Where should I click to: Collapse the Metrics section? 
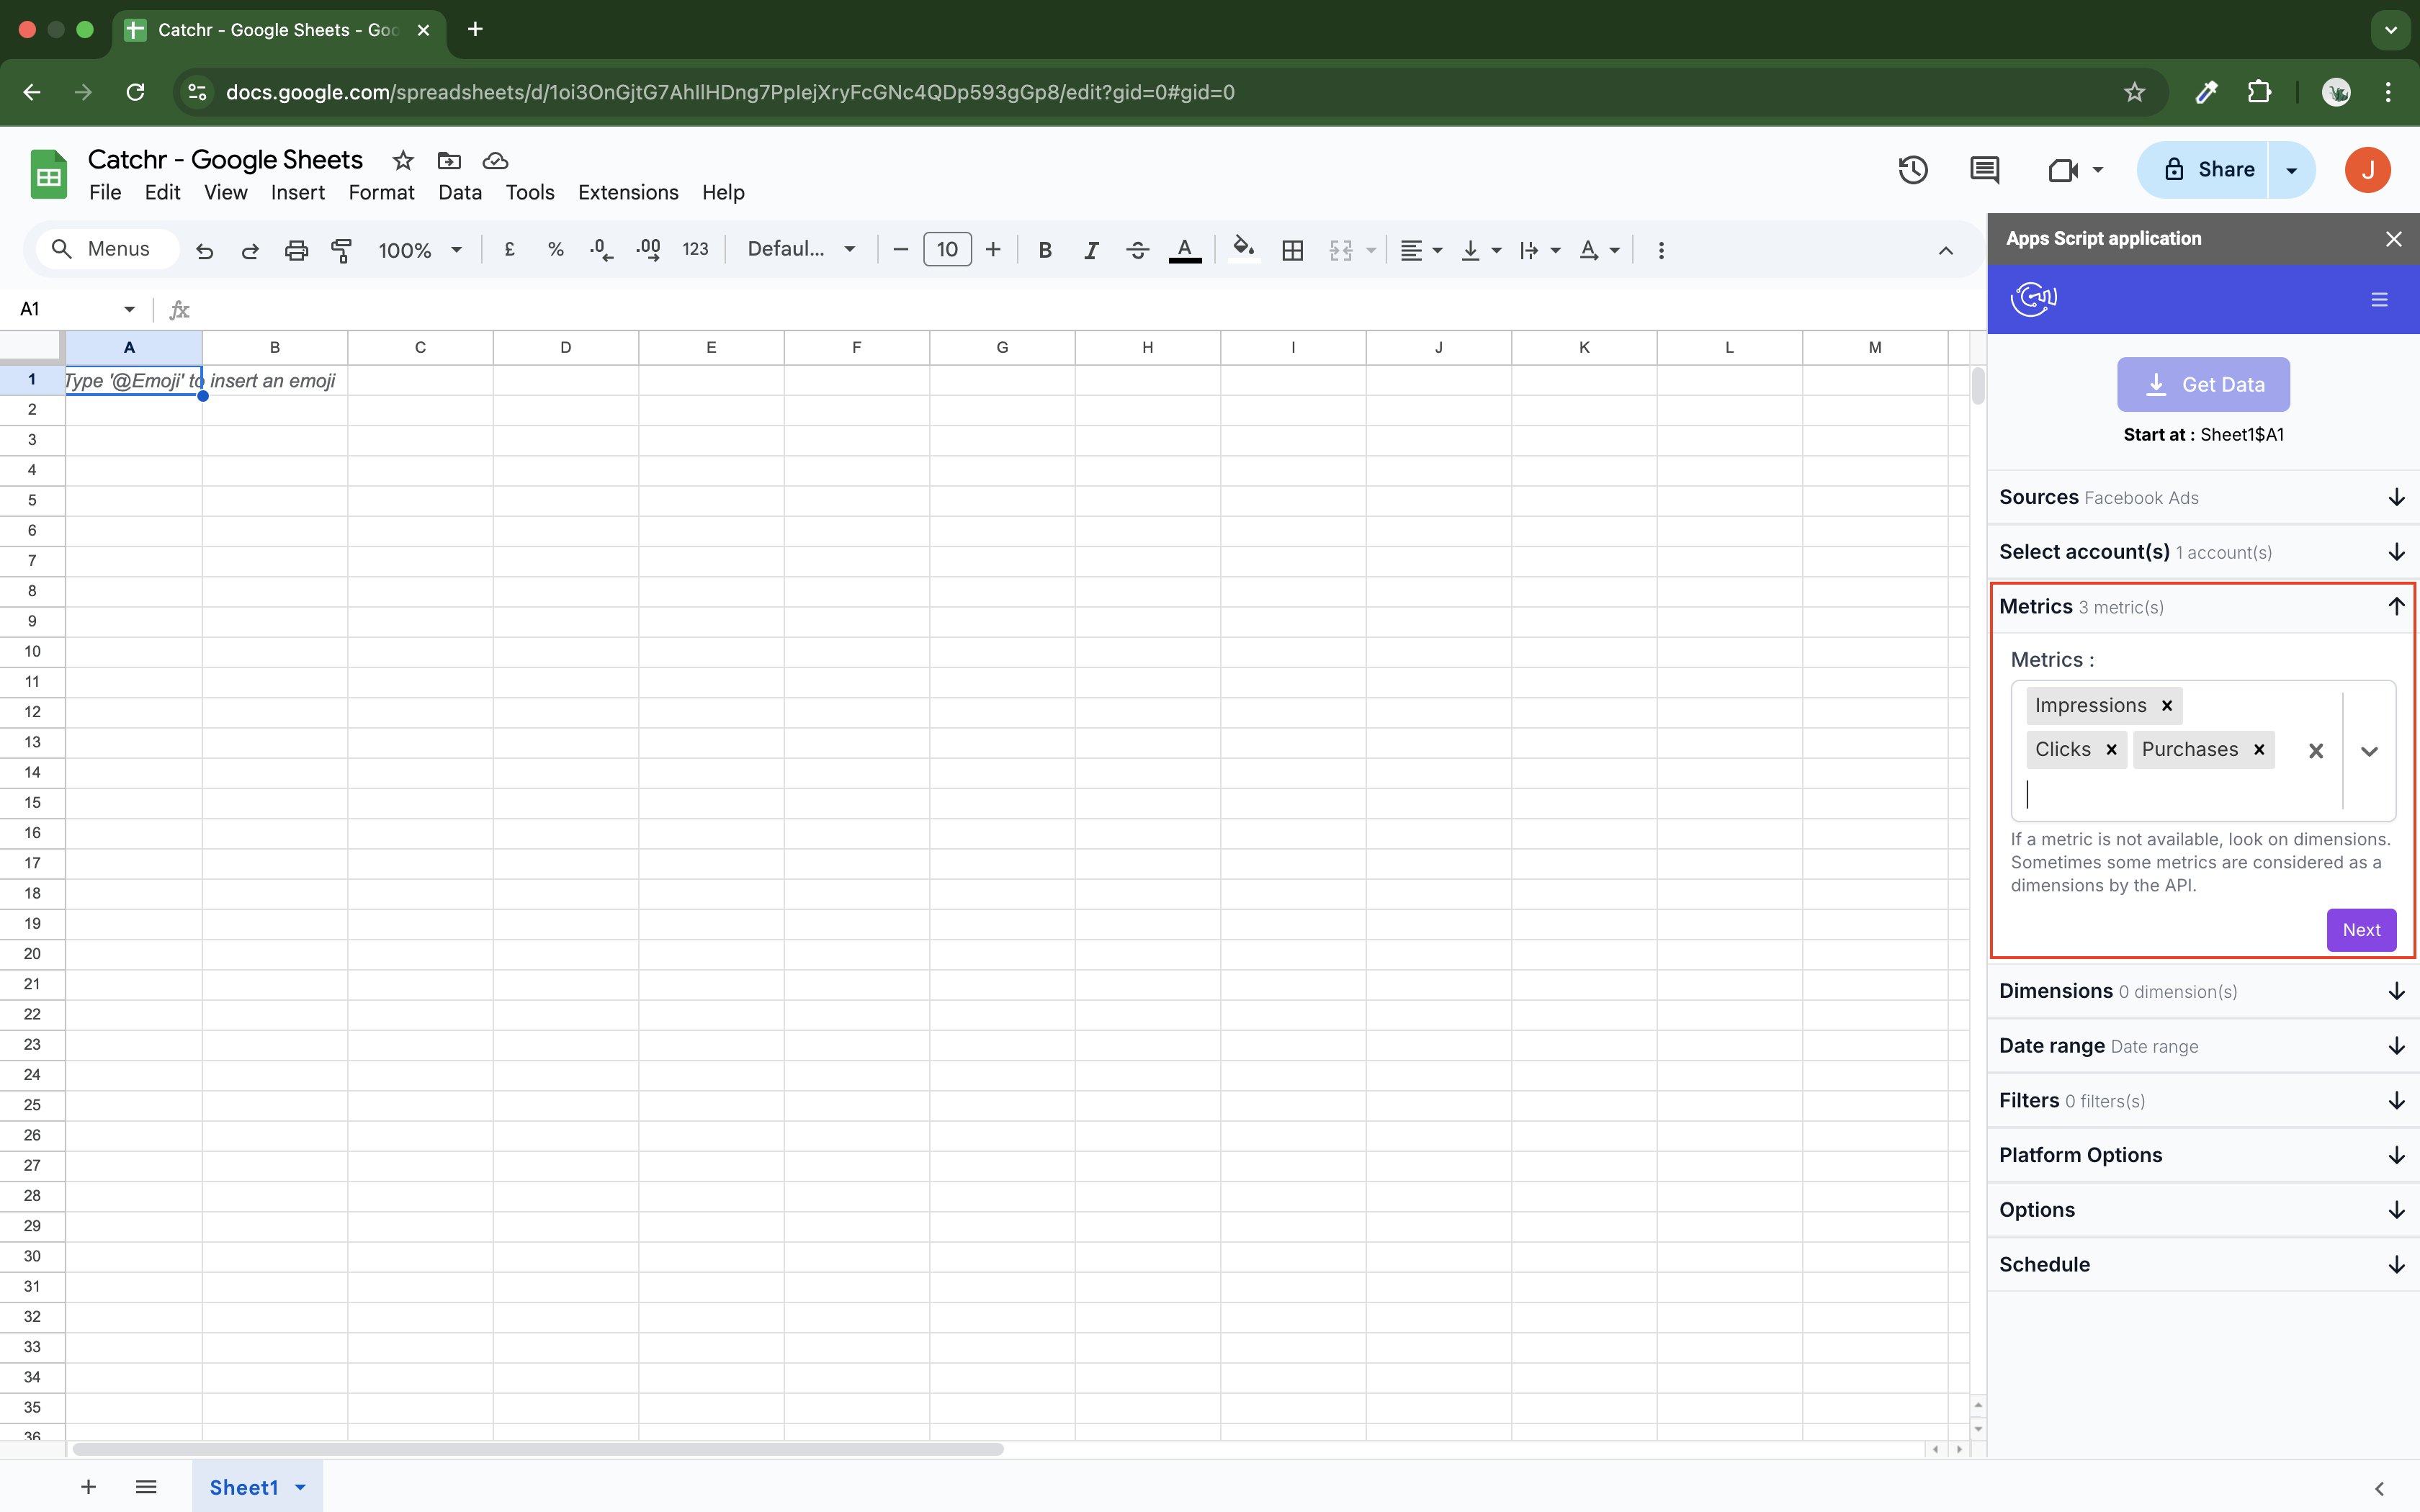coord(2203,606)
